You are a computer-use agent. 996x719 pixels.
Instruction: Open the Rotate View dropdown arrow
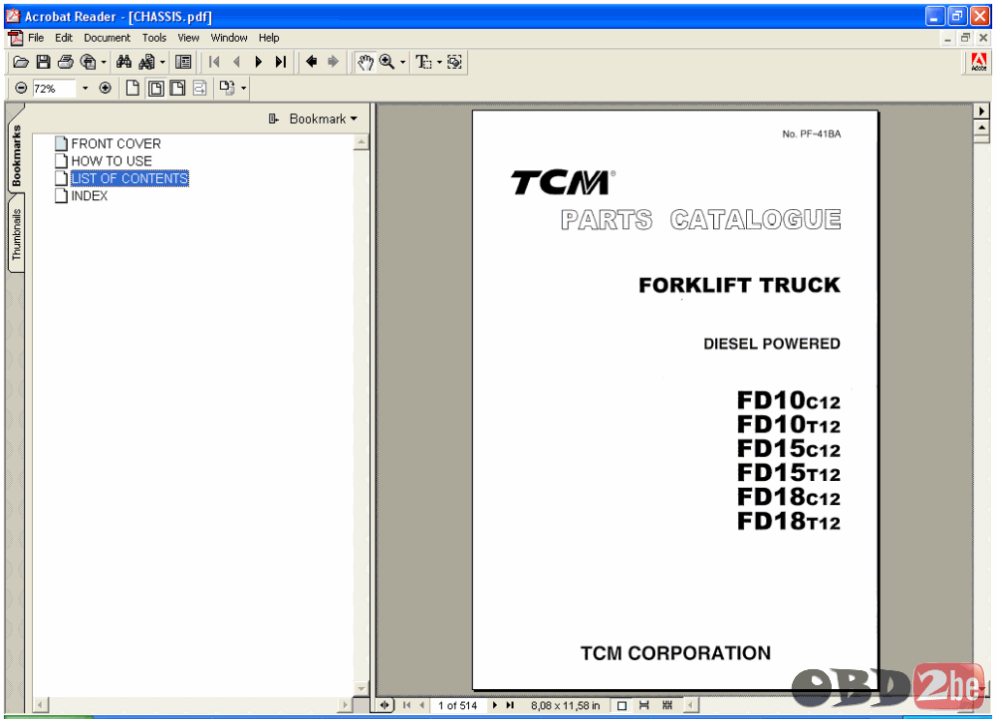pos(243,88)
